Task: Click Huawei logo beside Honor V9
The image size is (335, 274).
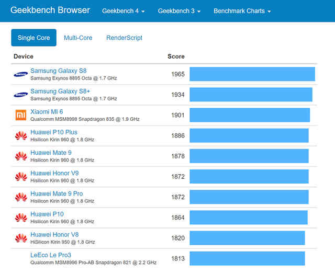Action: coord(21,177)
